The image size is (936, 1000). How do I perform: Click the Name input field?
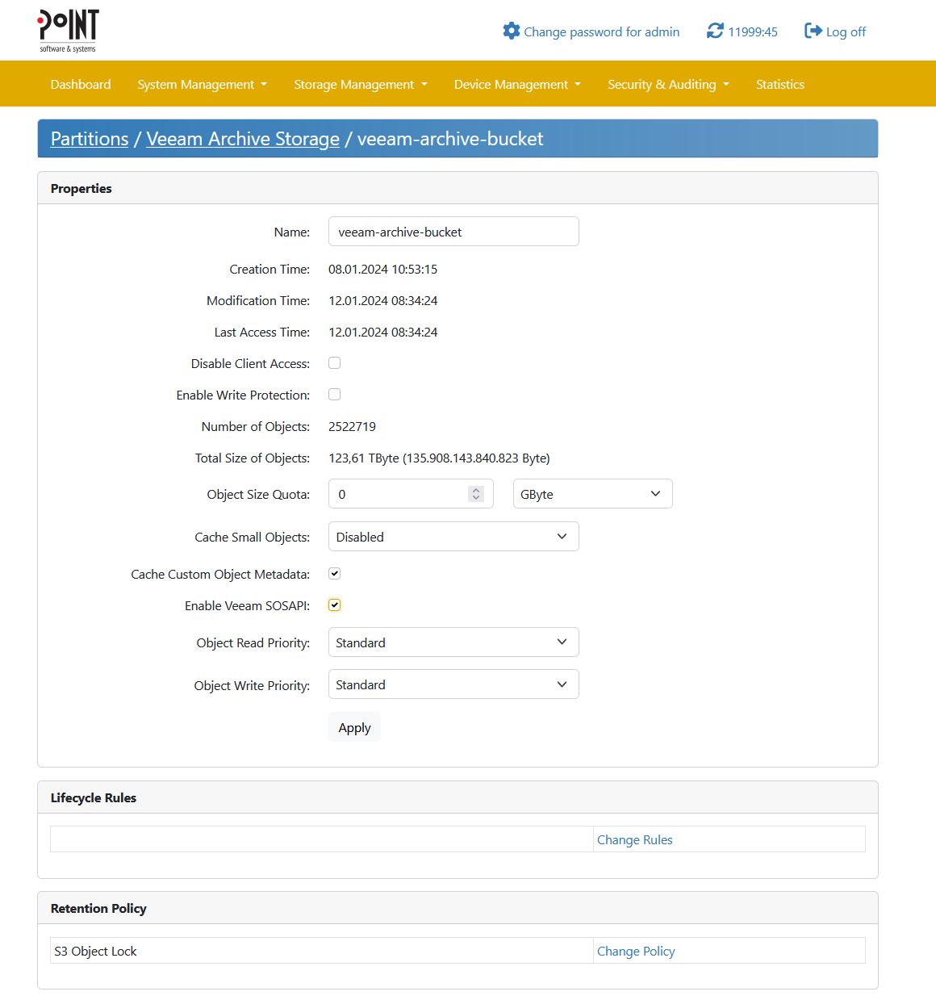click(x=453, y=232)
